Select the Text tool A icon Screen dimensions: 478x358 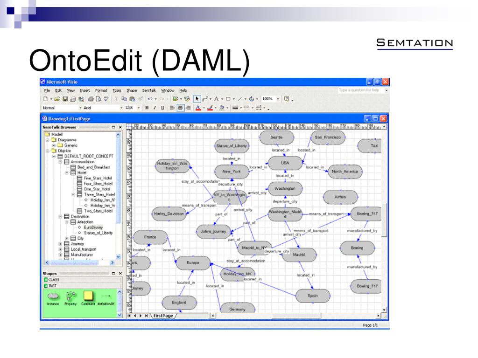216,99
